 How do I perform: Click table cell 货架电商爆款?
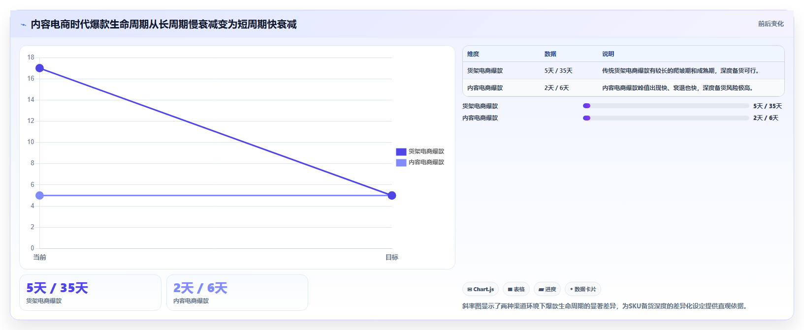(x=485, y=71)
